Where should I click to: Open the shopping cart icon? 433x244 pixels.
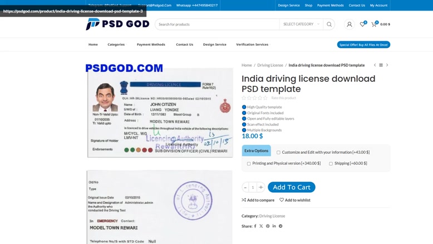pyautogui.click(x=374, y=25)
